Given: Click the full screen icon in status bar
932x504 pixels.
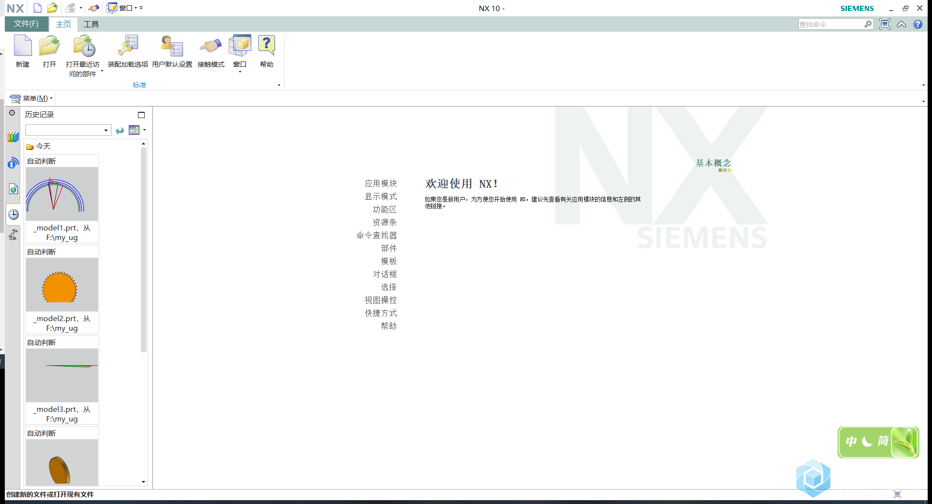Looking at the screenshot, I should [897, 494].
